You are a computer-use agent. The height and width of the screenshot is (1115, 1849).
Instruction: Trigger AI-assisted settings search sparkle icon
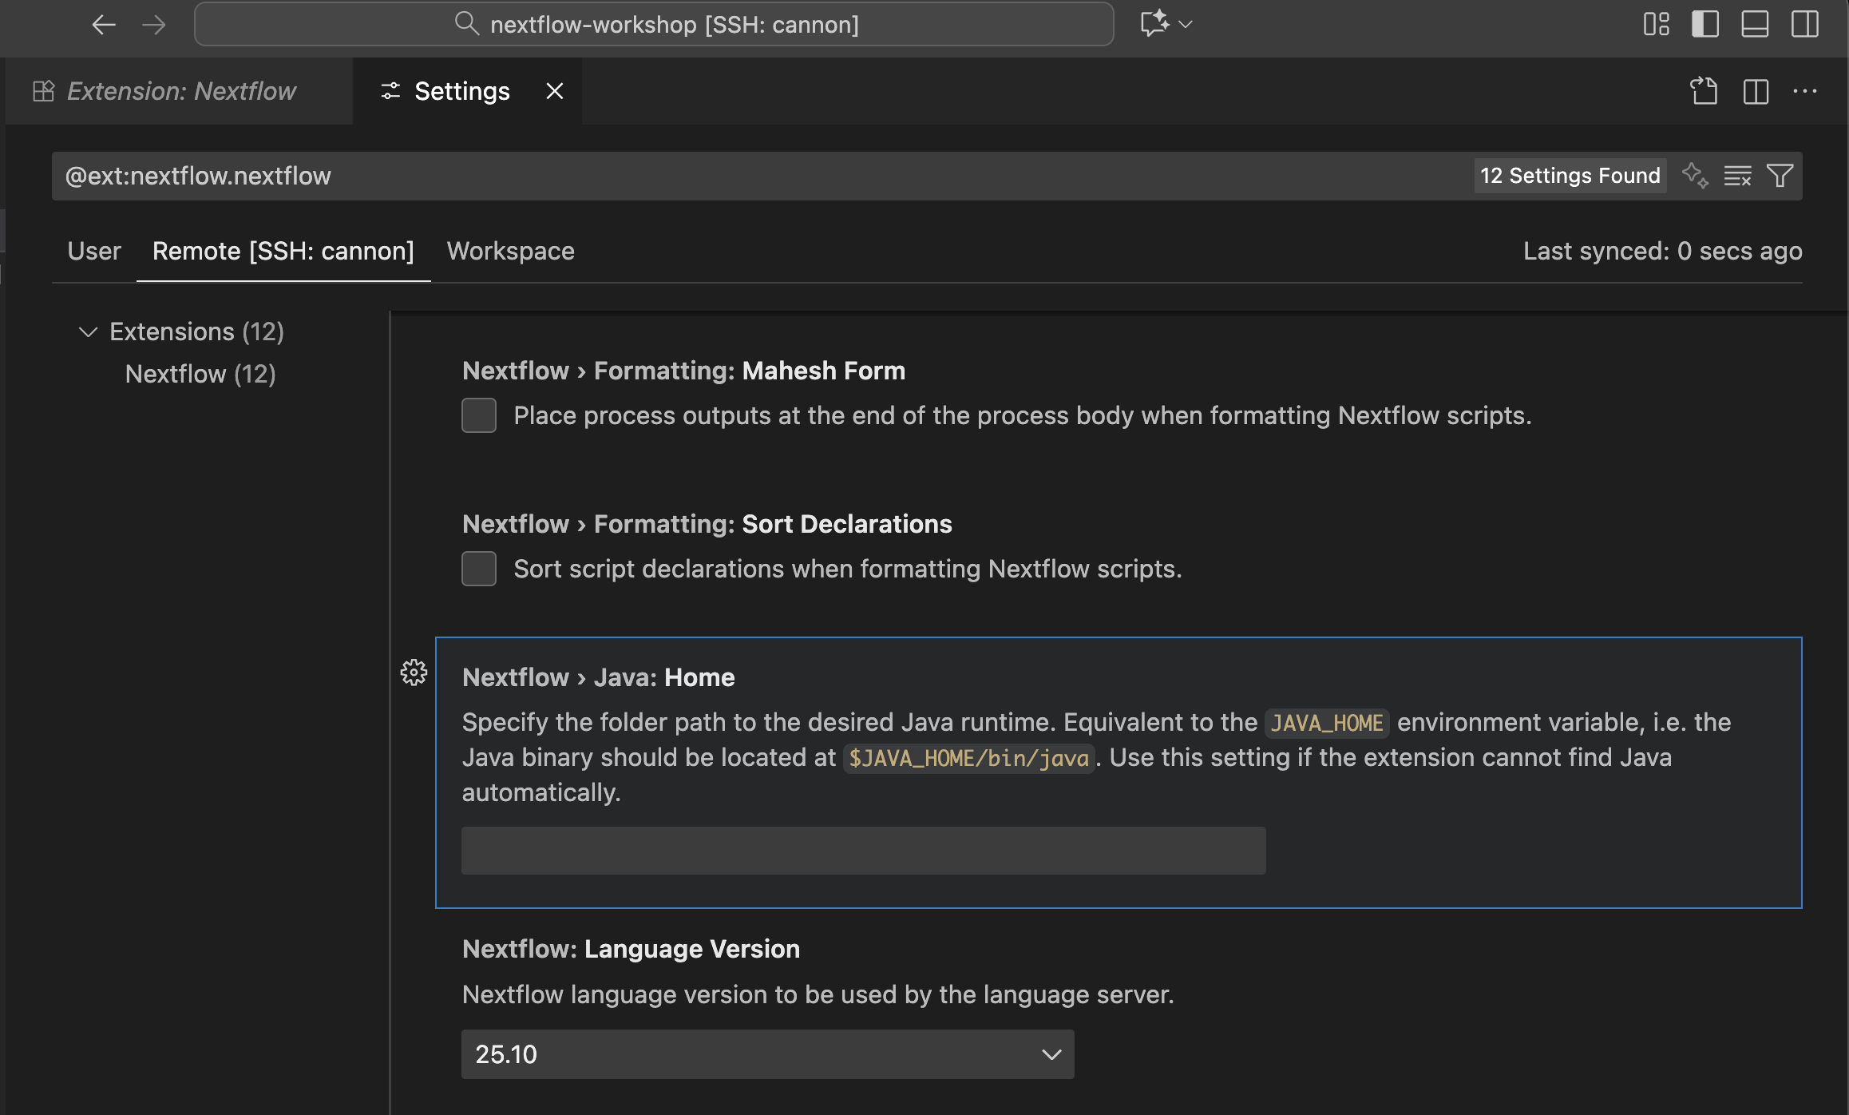click(1696, 175)
